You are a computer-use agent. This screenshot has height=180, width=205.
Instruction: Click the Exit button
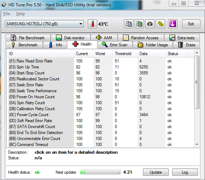(x=191, y=24)
